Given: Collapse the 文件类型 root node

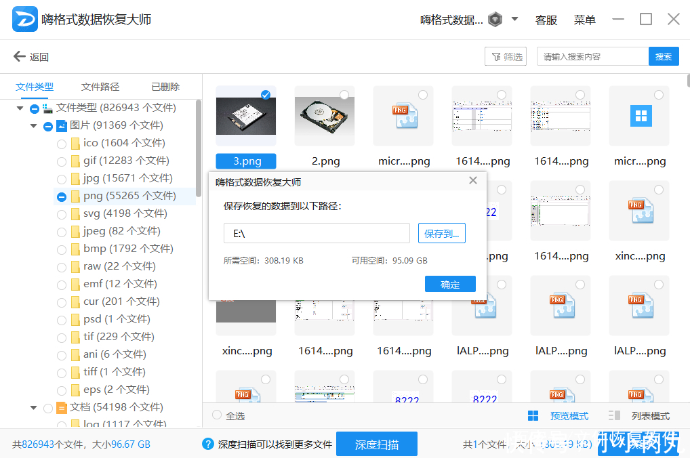Looking at the screenshot, I should point(19,108).
